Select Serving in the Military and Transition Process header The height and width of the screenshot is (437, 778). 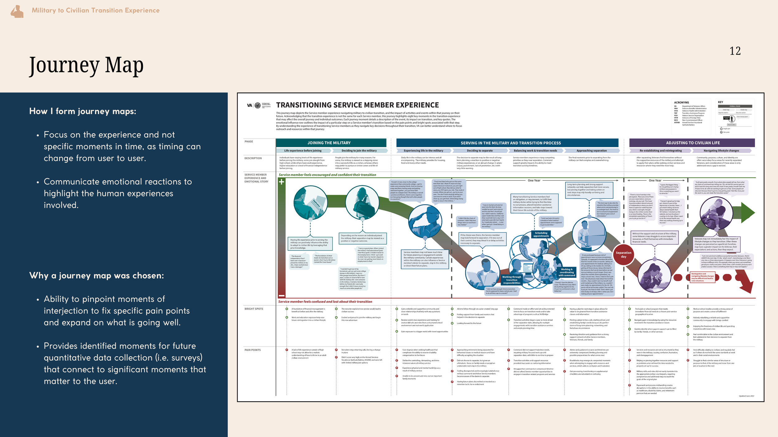pyautogui.click(x=510, y=143)
